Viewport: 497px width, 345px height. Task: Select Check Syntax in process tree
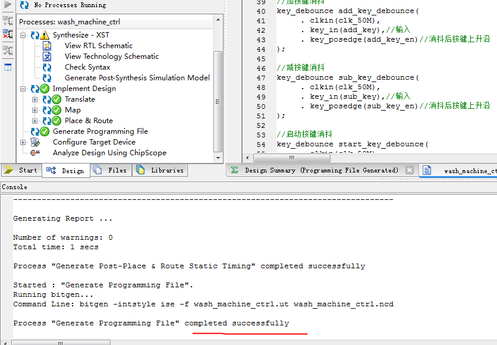(87, 67)
